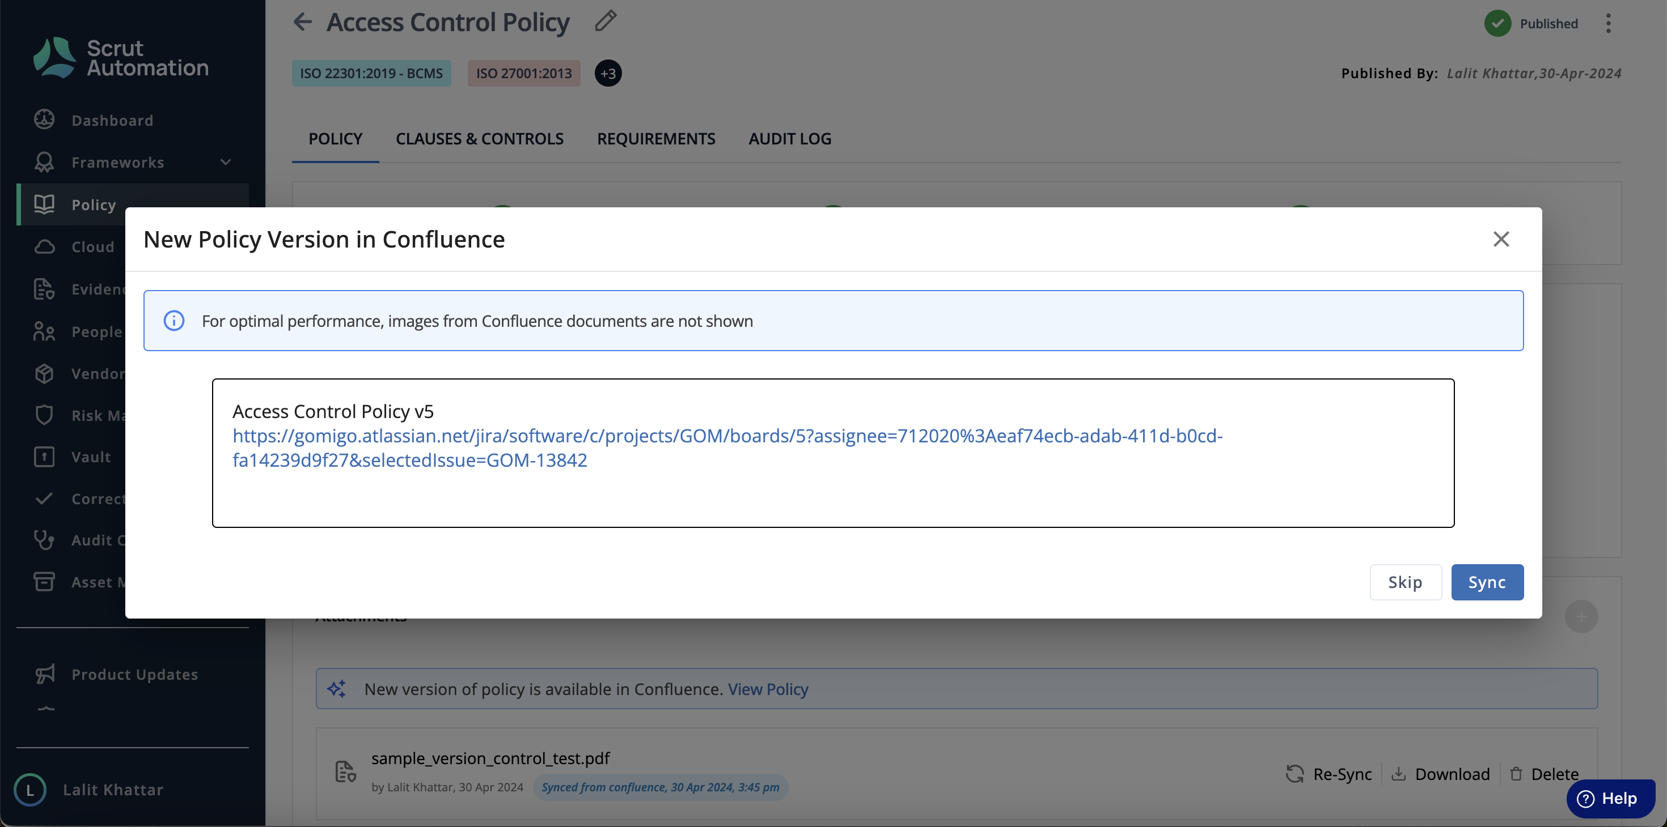Click the ISO 27001:2013 tag

524,73
